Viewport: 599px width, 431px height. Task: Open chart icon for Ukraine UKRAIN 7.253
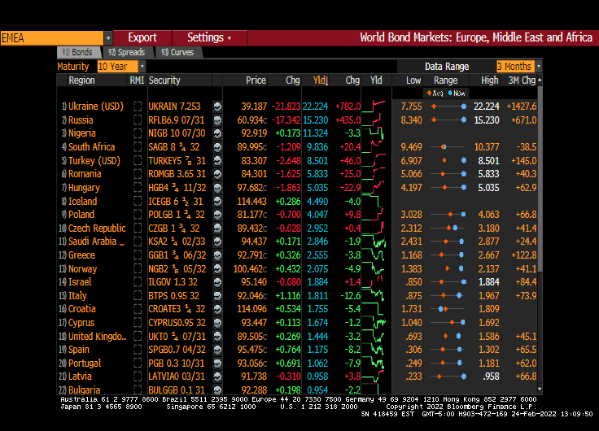tap(218, 107)
